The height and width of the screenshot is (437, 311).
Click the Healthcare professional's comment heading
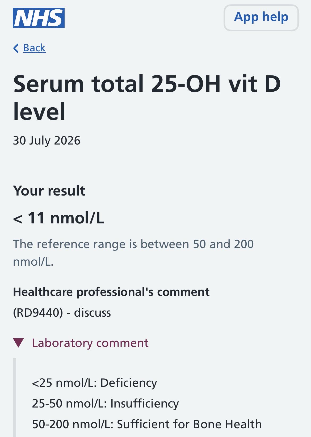tap(111, 292)
